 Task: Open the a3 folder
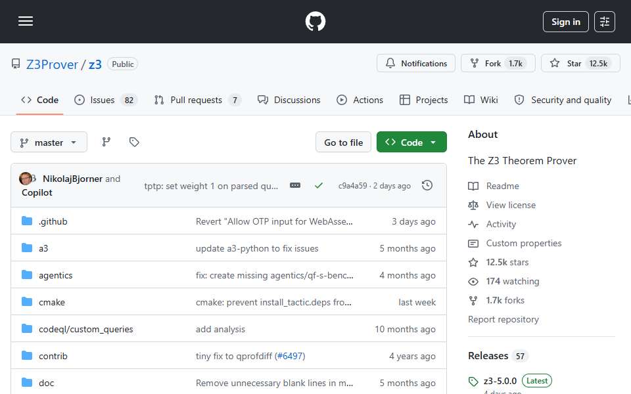(x=43, y=248)
